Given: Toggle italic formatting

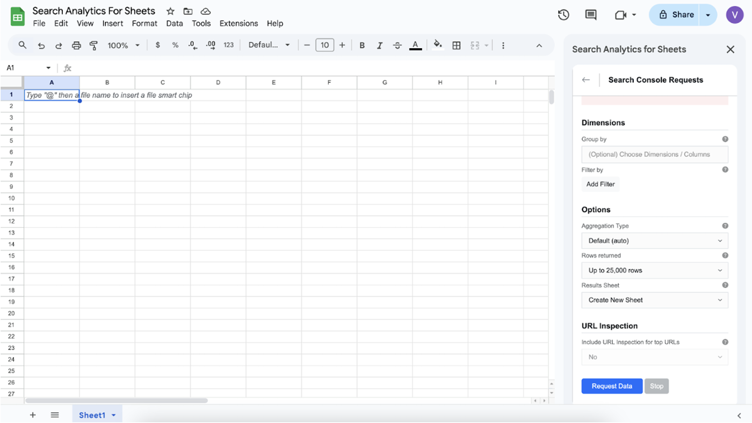Looking at the screenshot, I should (380, 46).
